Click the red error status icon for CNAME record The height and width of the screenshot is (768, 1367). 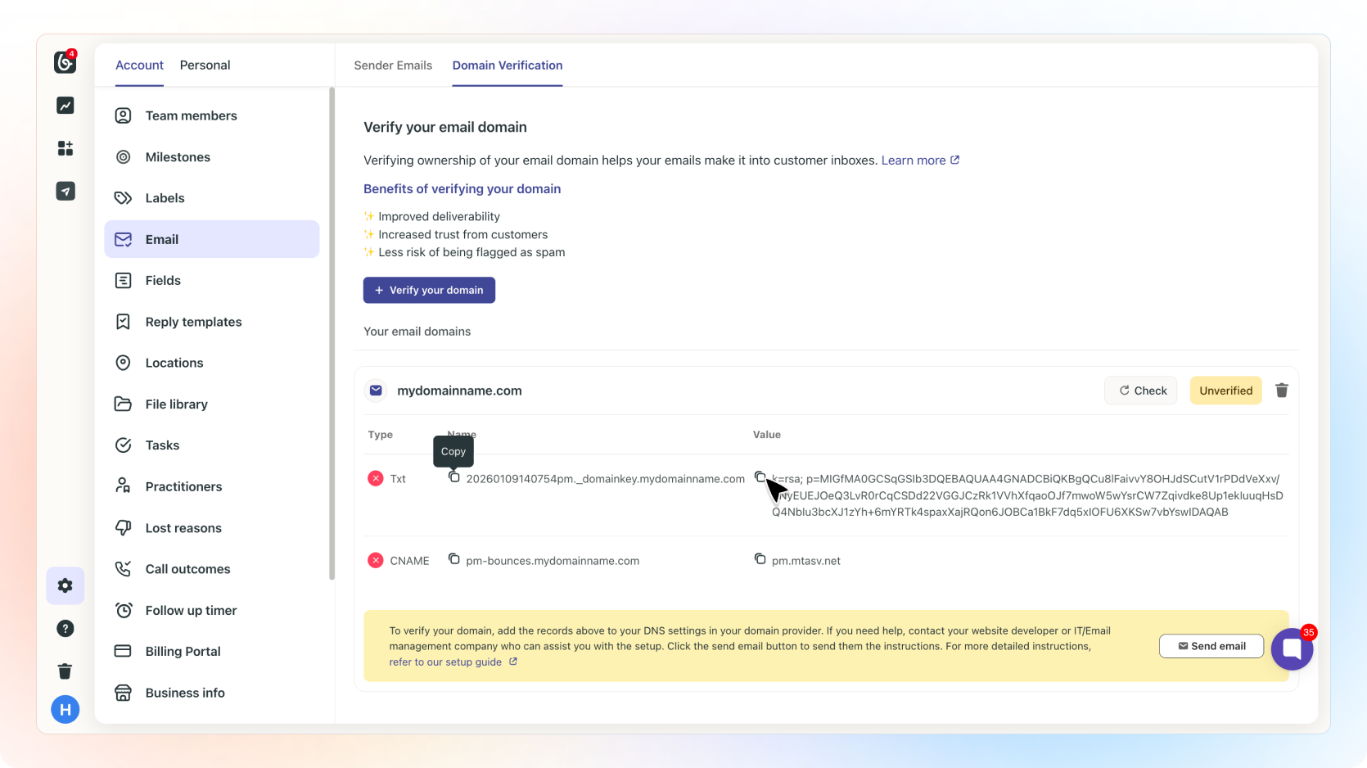pyautogui.click(x=376, y=561)
